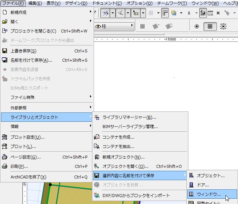Choose プロジェクトを閉じる from the File menu
238x204 pixels.
(47, 31)
